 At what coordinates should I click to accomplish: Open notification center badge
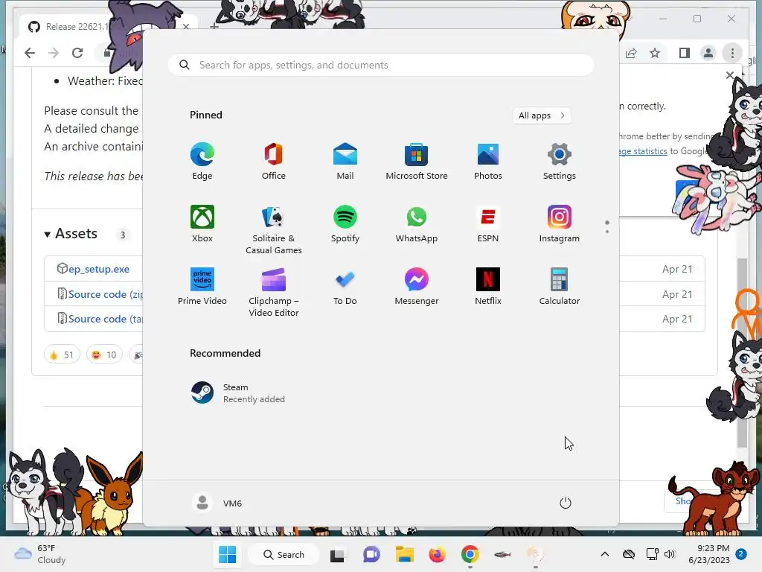(741, 554)
